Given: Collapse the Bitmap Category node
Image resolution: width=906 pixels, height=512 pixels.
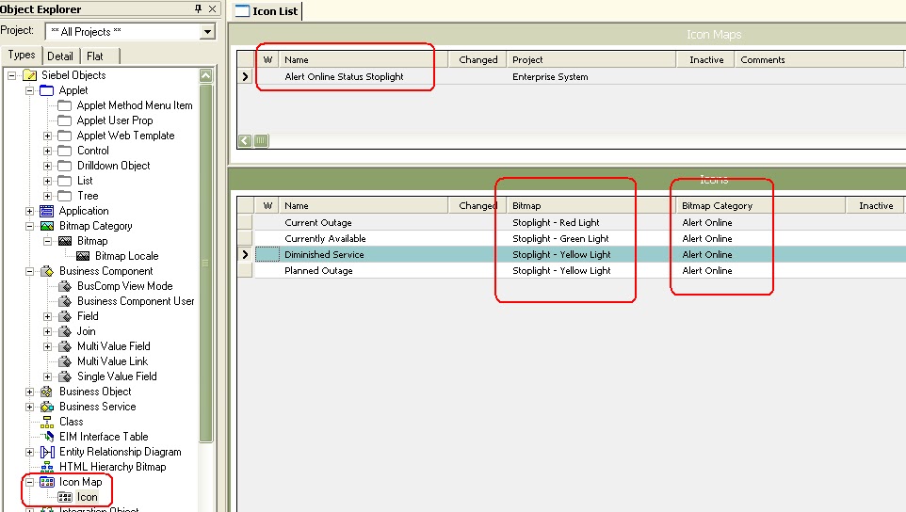Looking at the screenshot, I should click(29, 226).
